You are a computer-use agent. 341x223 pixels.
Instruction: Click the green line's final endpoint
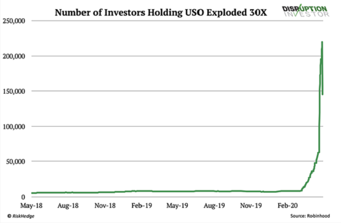pos(323,94)
